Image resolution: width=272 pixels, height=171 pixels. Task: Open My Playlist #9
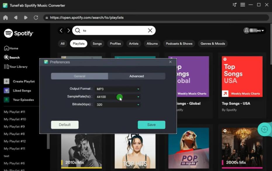[x=14, y=127]
